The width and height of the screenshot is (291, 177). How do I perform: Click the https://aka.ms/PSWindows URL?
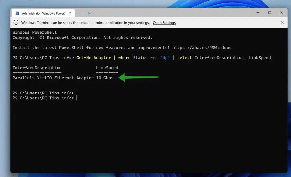click(202, 48)
